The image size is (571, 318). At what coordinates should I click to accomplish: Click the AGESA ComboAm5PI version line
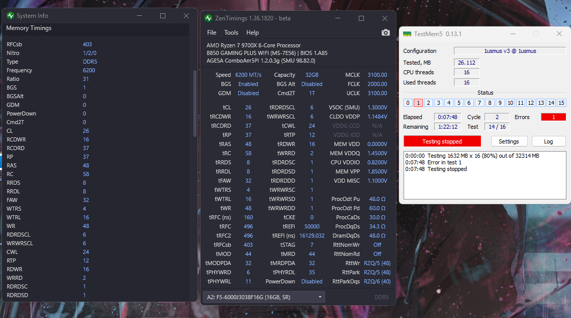[261, 61]
